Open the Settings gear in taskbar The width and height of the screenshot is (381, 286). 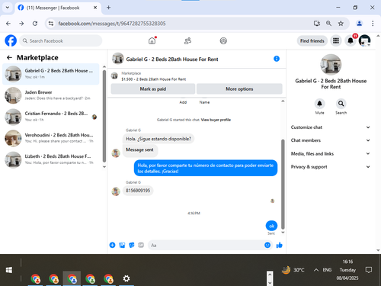pos(126,278)
